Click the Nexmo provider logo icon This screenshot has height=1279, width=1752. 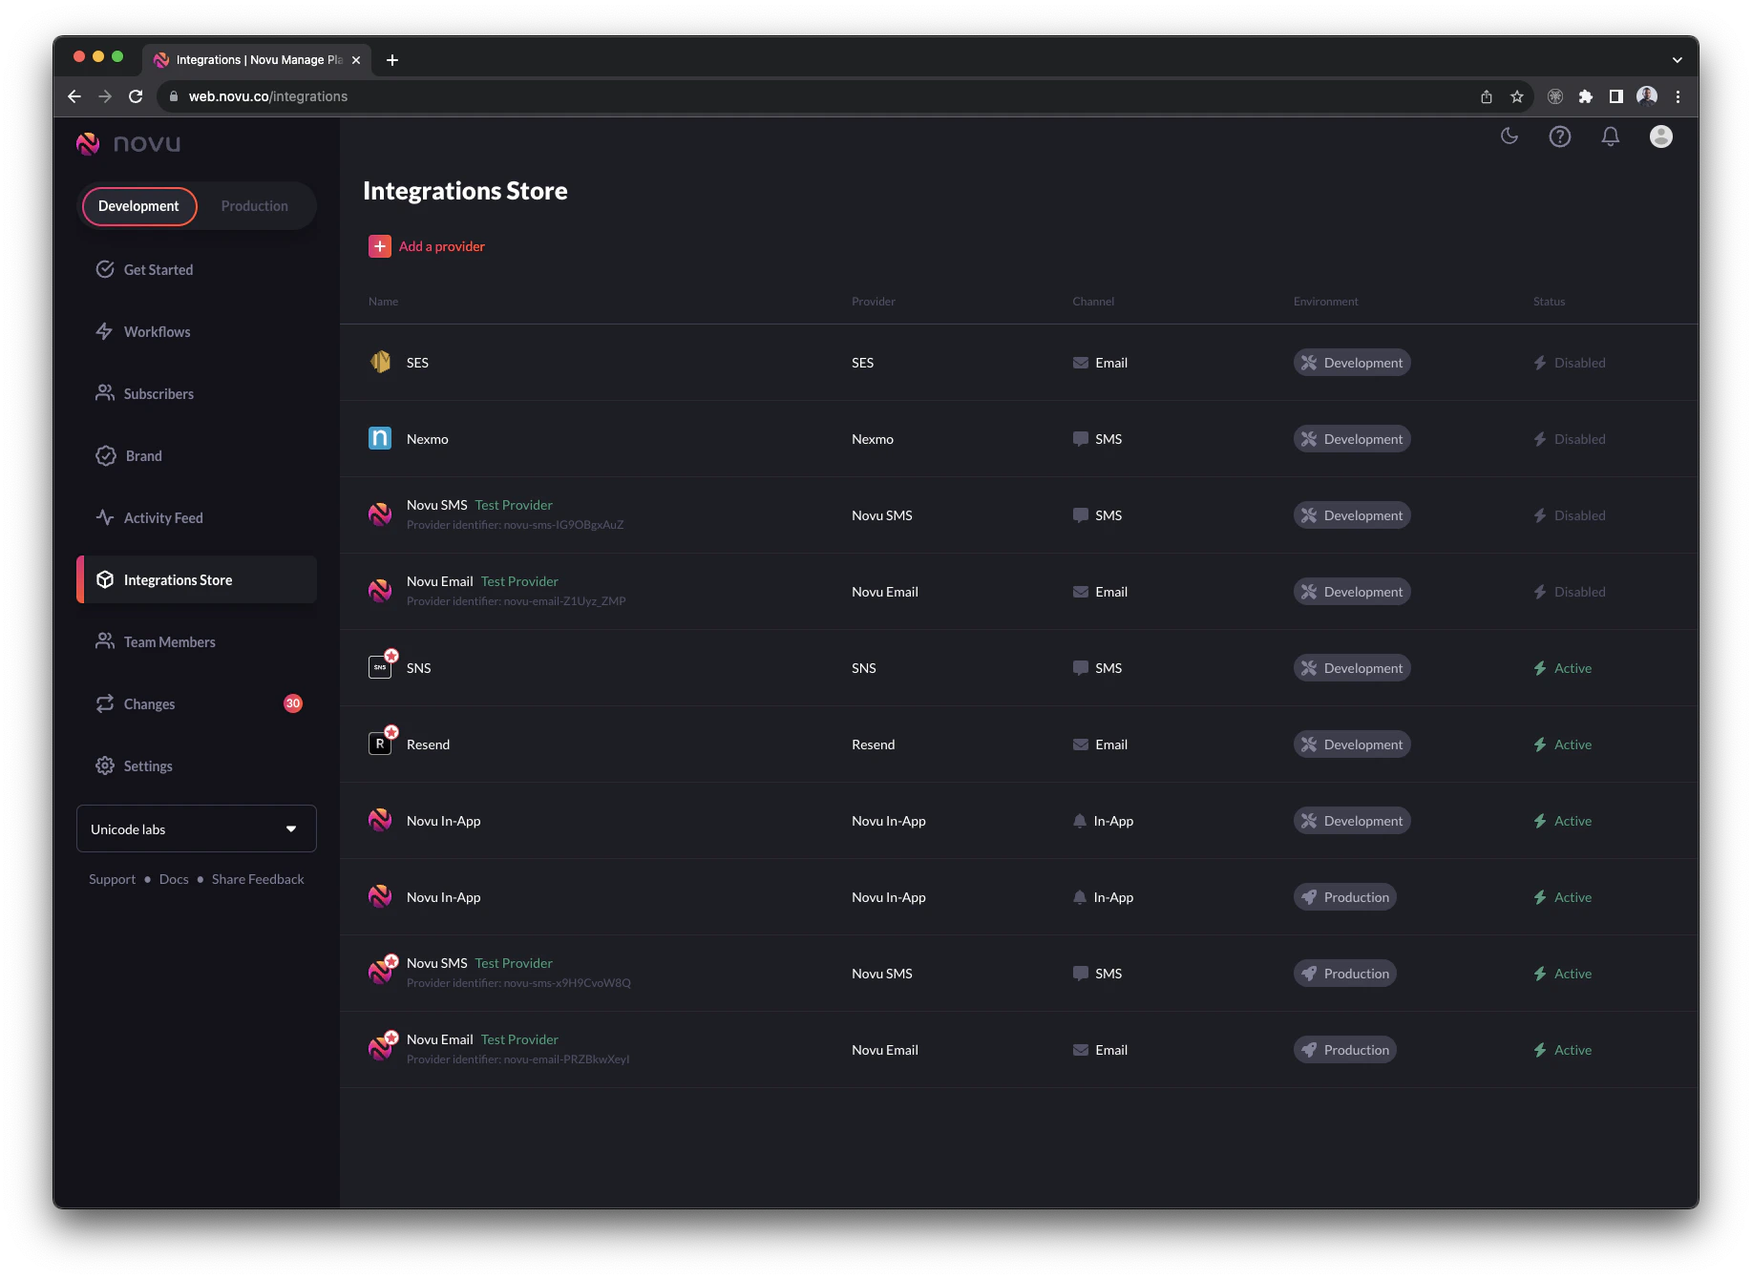point(380,438)
